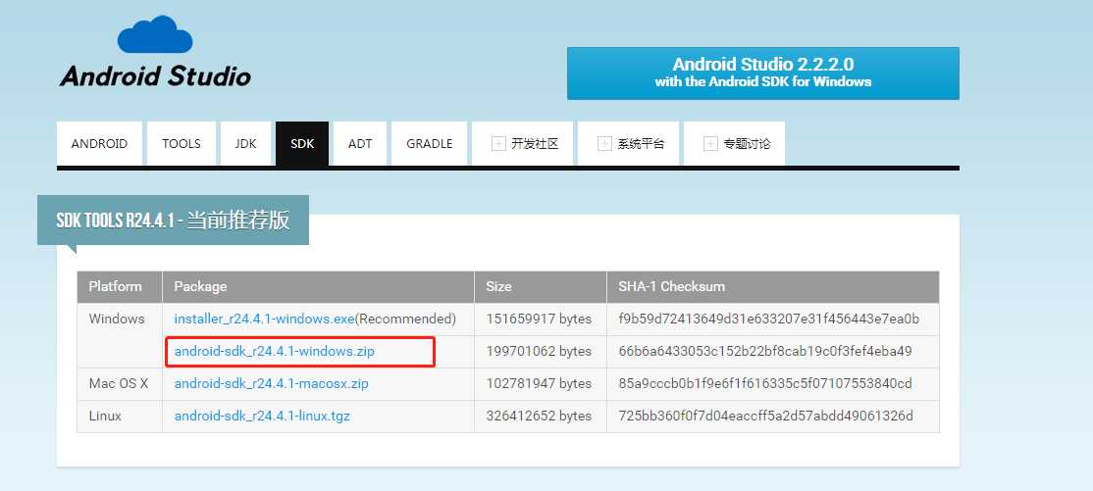Go to the ADT tab
This screenshot has height=491, width=1093.
pos(360,143)
